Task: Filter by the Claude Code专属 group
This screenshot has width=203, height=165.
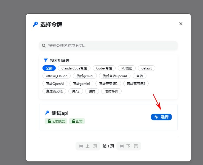Action: (x=74, y=68)
